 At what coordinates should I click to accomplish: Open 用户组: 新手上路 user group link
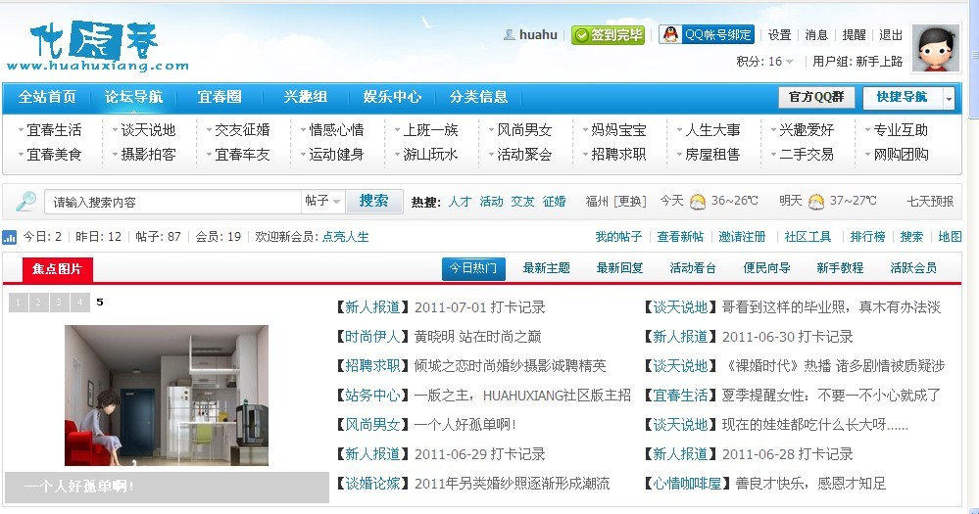coord(857,61)
